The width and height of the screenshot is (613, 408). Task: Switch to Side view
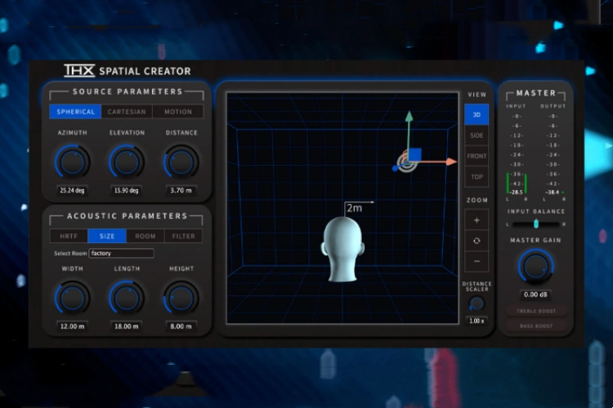[x=477, y=135]
